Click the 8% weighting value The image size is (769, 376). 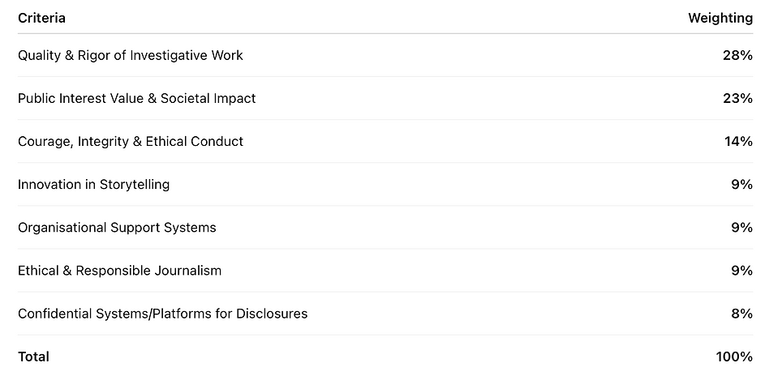[x=741, y=313]
